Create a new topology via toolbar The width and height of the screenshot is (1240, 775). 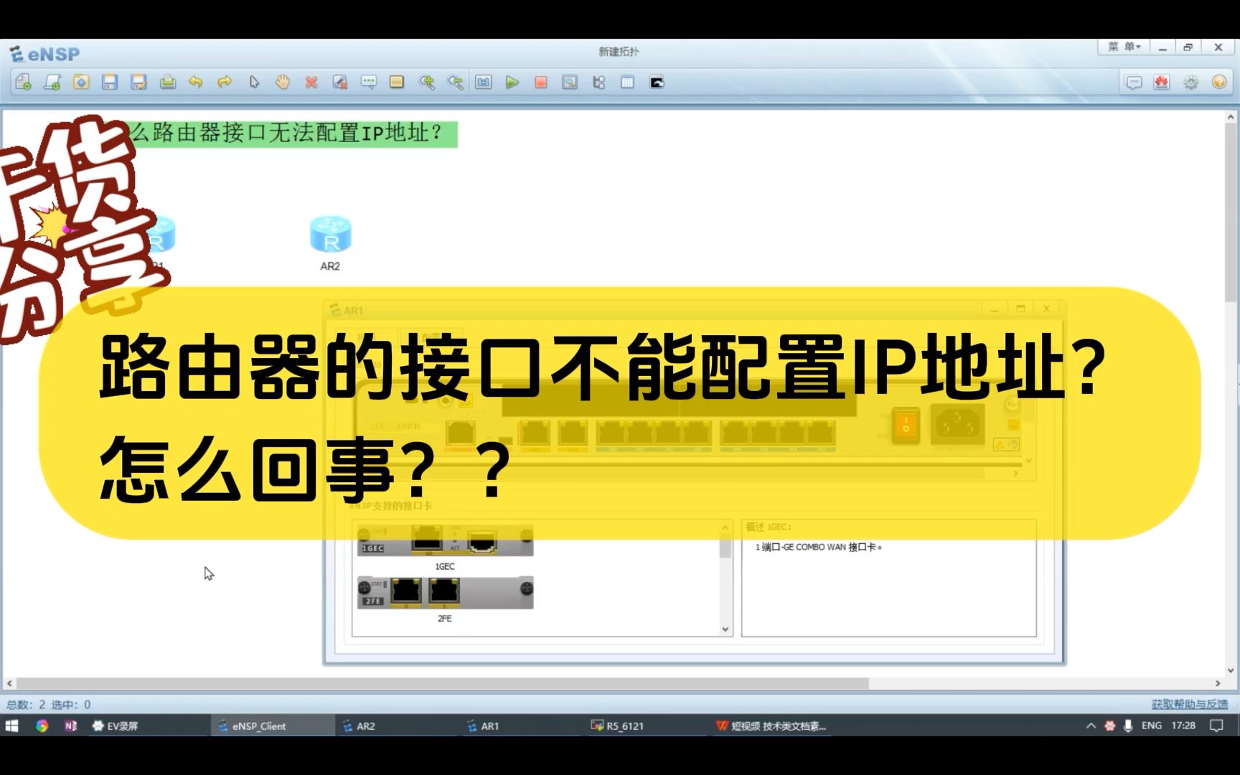23,83
